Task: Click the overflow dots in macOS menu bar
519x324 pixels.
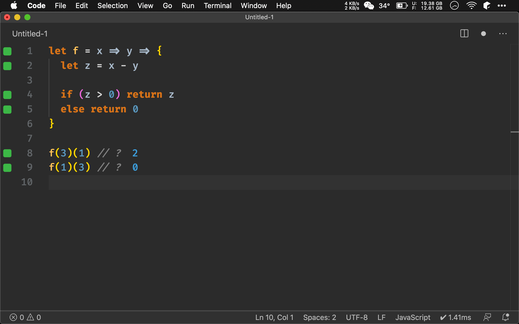Action: (x=502, y=6)
